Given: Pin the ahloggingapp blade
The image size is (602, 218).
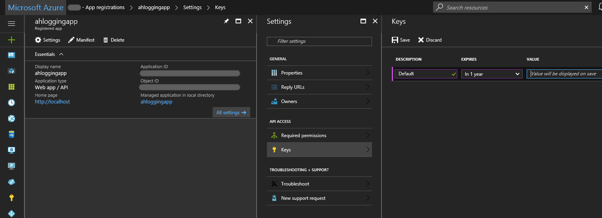Looking at the screenshot, I should click(226, 21).
